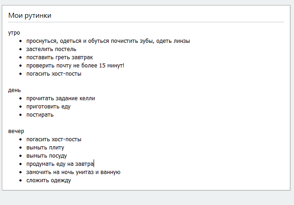The image size is (294, 205).
Task: Click 'замочить на ночь унитаз и ванную' item
Action: point(73,172)
